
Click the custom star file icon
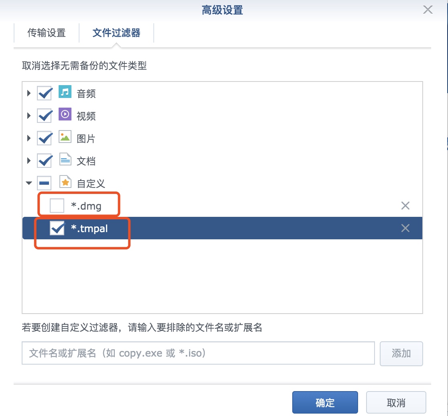click(x=65, y=182)
